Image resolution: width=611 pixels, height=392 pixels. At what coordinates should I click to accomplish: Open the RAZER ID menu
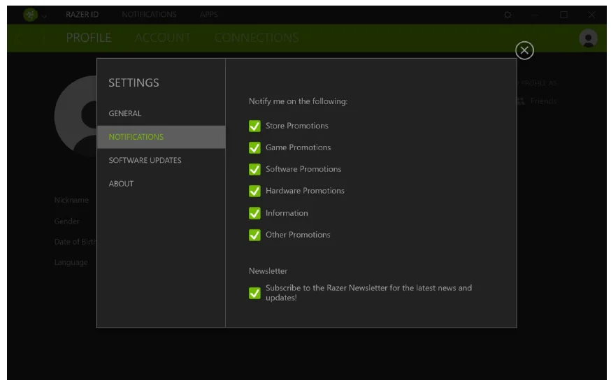82,15
